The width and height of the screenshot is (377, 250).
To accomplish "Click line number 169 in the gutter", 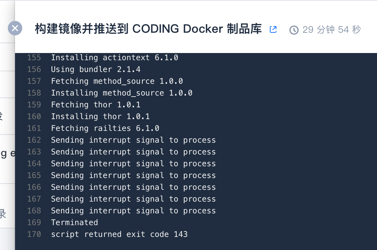I will [x=34, y=223].
